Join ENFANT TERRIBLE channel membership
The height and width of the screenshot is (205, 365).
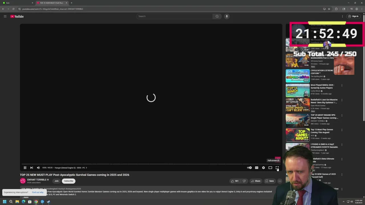click(56, 181)
